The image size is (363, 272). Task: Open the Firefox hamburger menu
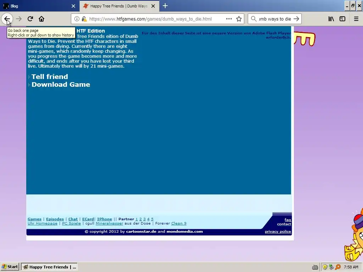(x=356, y=19)
